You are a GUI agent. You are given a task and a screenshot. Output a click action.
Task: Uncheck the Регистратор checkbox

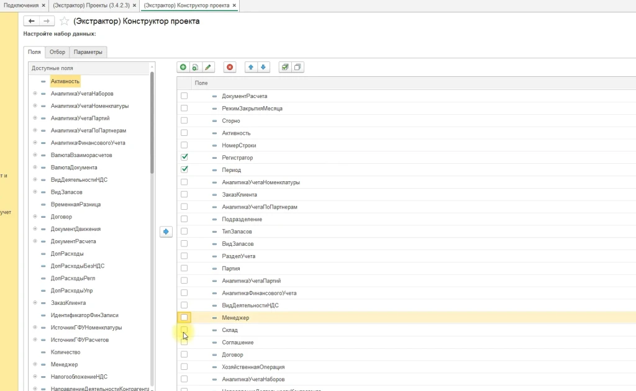184,158
